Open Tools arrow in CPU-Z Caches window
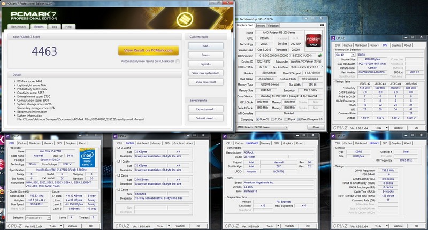This screenshot has width=428, height=230. (169, 226)
